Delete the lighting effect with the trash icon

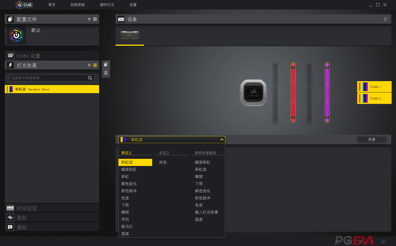(106, 72)
